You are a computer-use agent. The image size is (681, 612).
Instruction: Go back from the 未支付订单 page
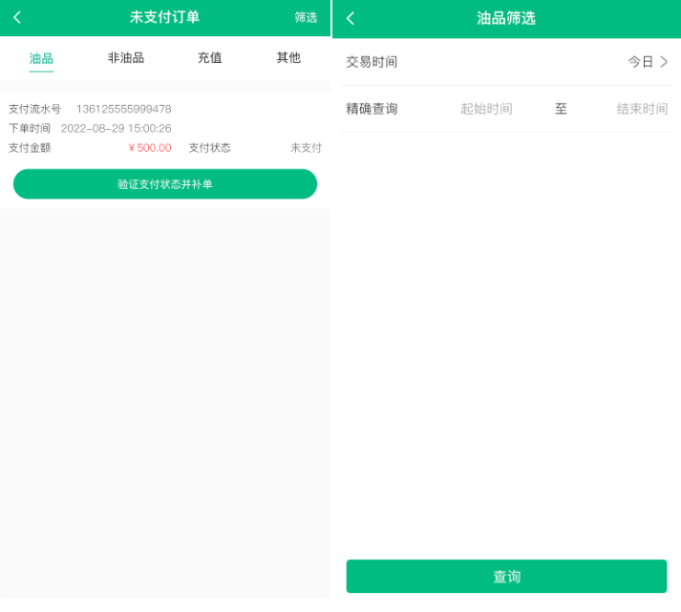pyautogui.click(x=17, y=18)
